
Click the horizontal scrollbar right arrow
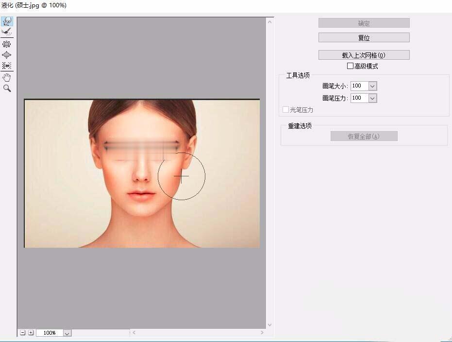(x=262, y=332)
